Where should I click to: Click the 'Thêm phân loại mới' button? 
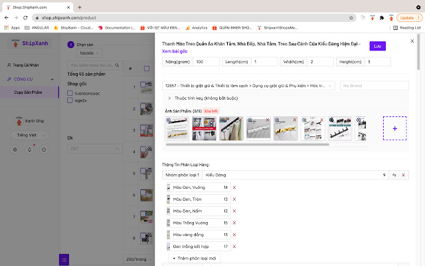193,258
